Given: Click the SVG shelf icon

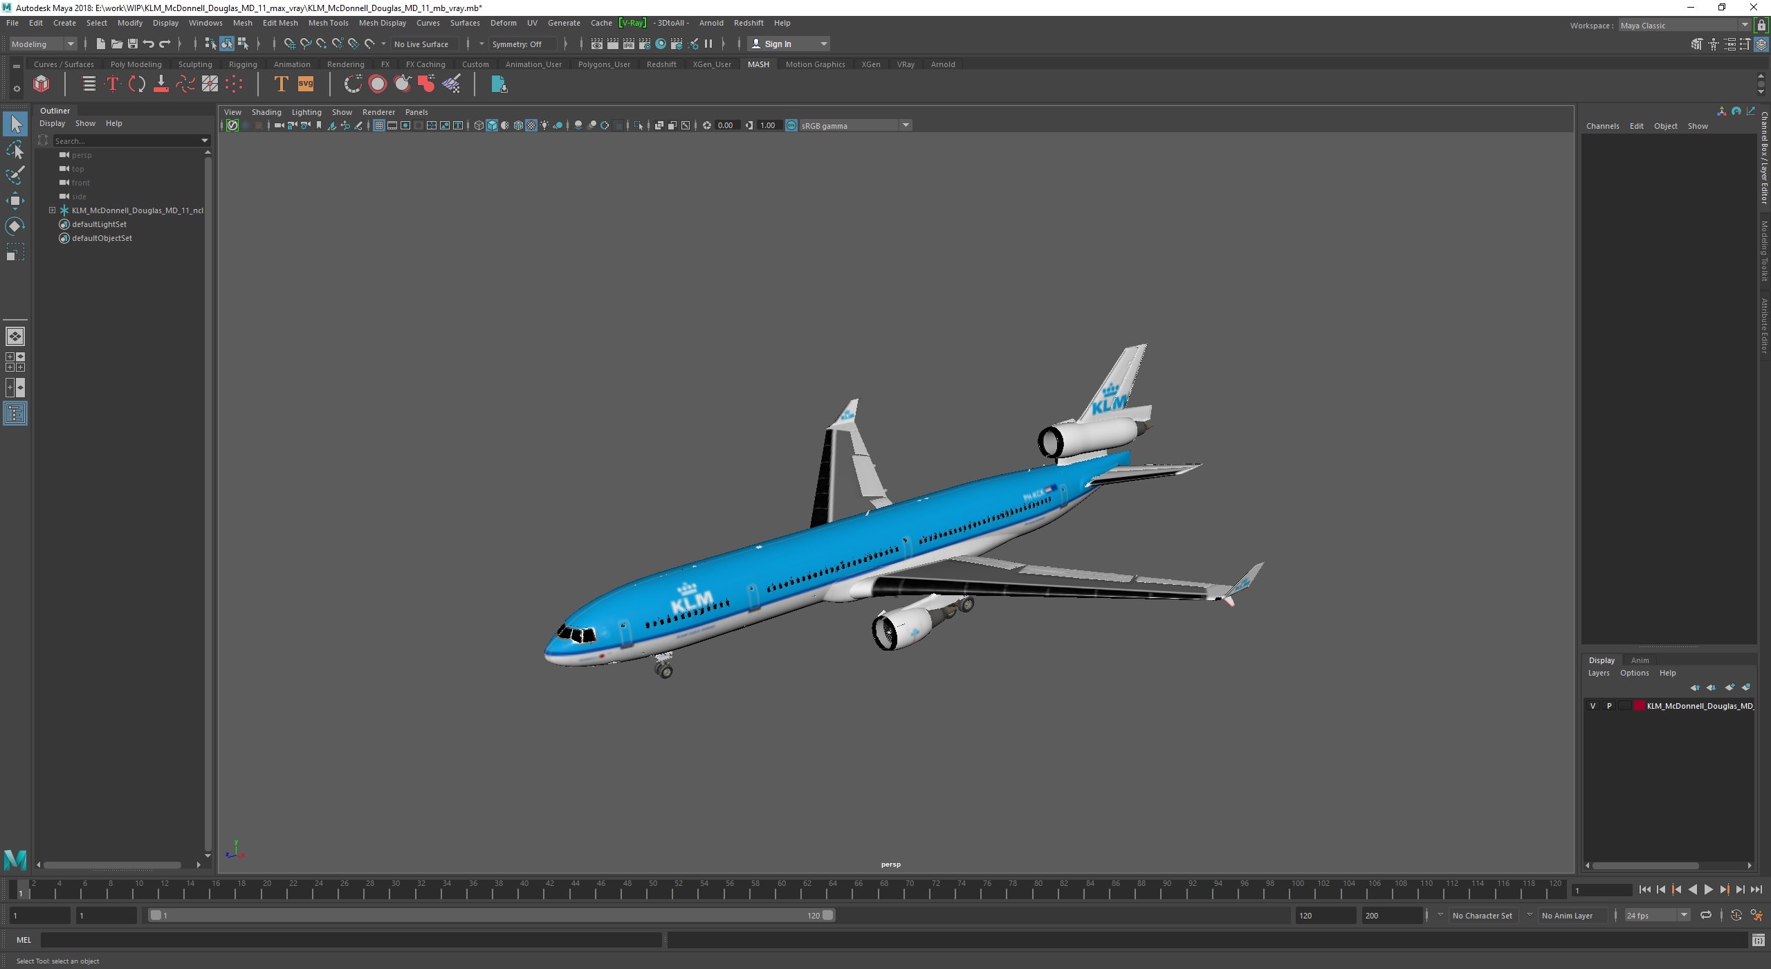Looking at the screenshot, I should [306, 84].
